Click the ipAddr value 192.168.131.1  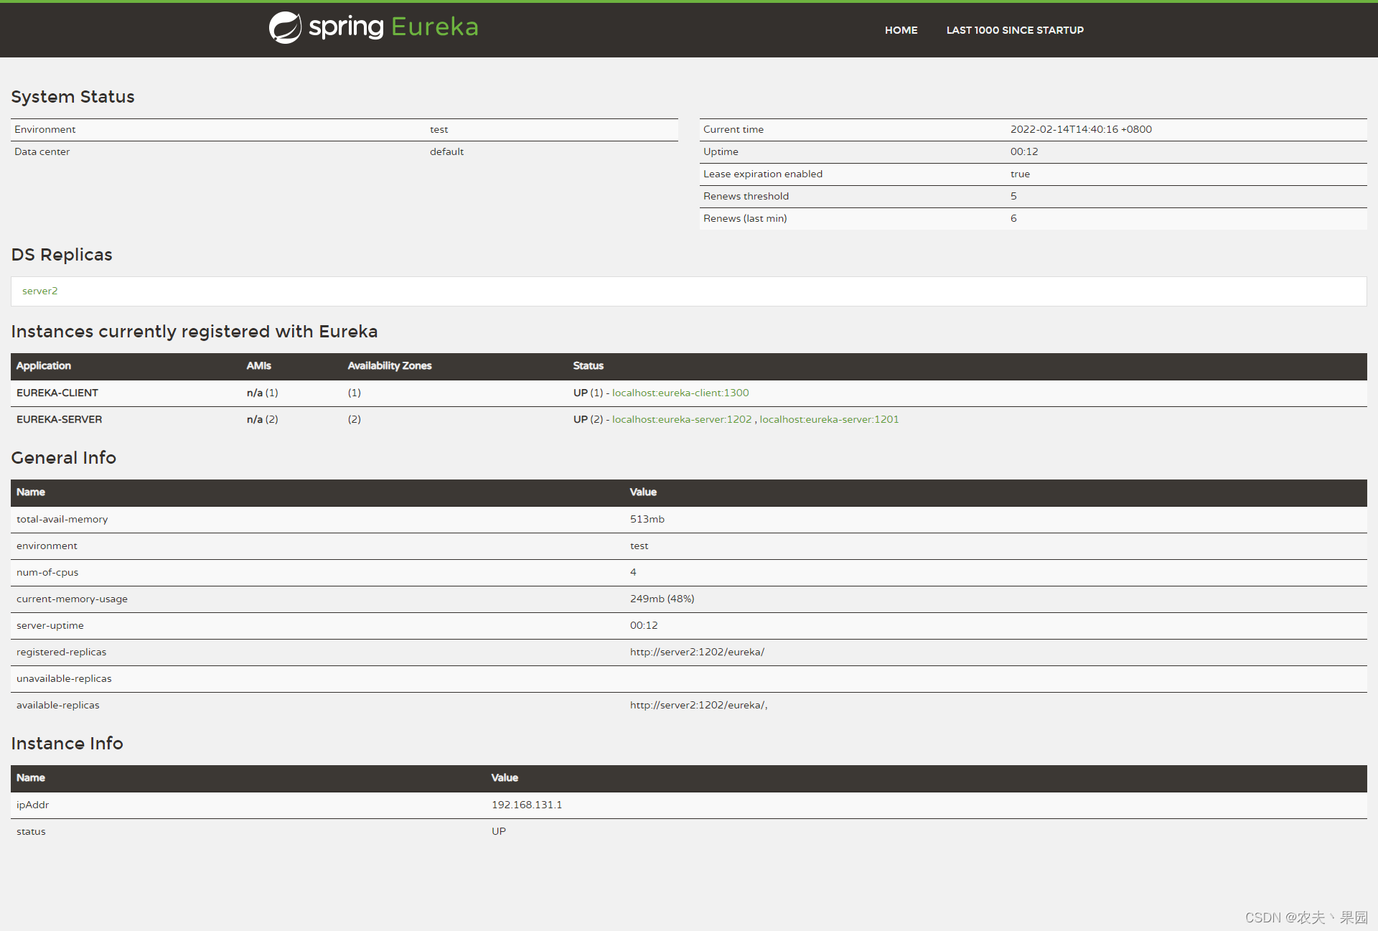click(x=526, y=805)
